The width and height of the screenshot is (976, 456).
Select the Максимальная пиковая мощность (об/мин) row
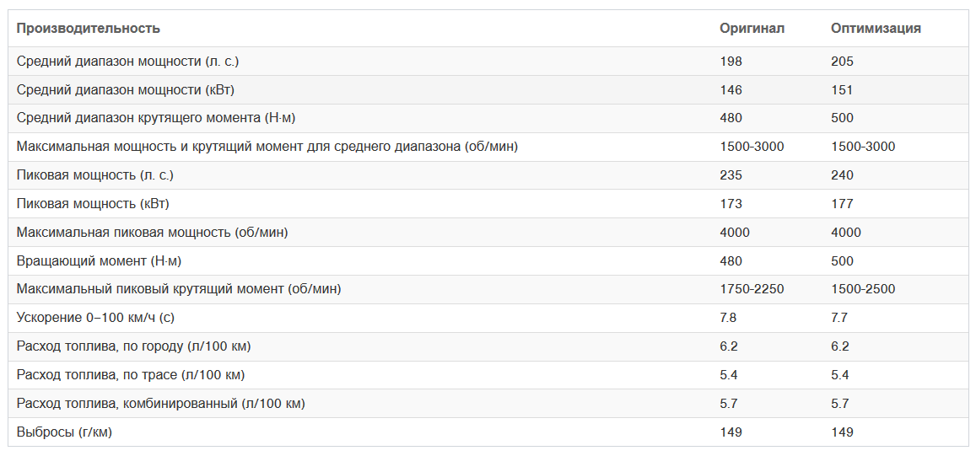click(x=488, y=233)
